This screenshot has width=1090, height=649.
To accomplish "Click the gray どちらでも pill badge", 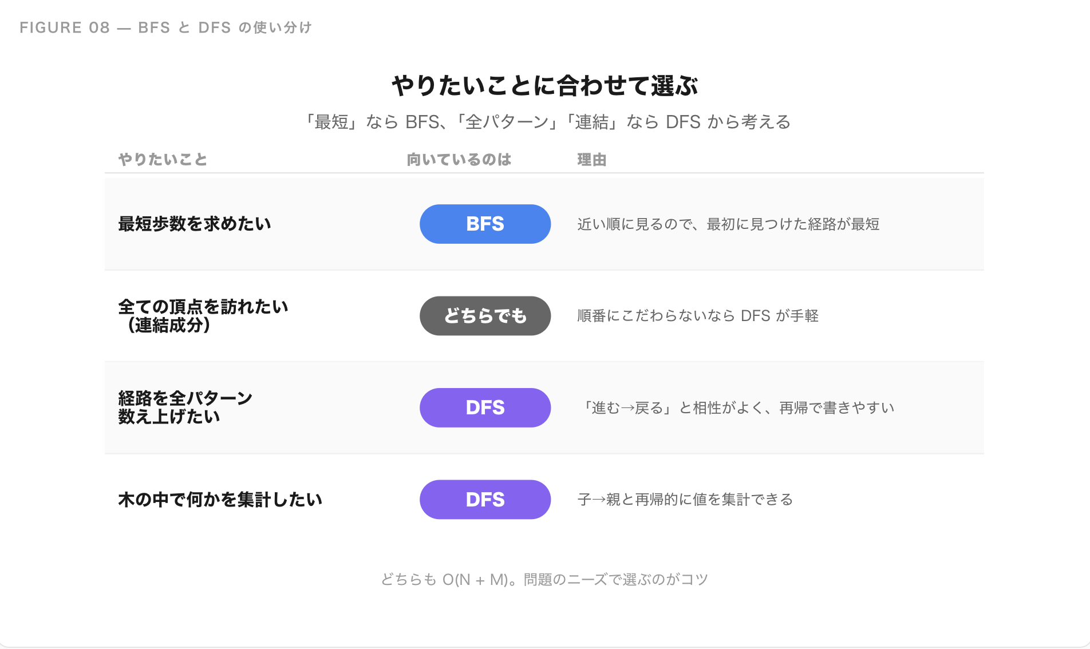I will point(485,316).
